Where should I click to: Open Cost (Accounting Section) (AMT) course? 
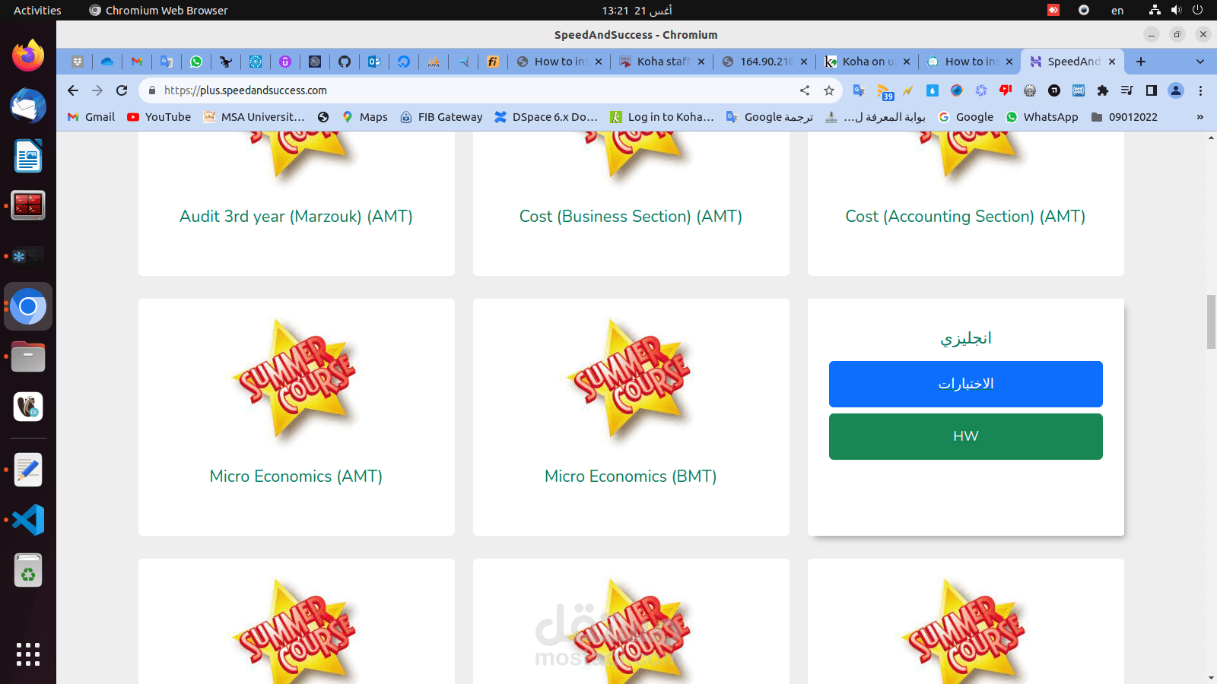(x=965, y=217)
